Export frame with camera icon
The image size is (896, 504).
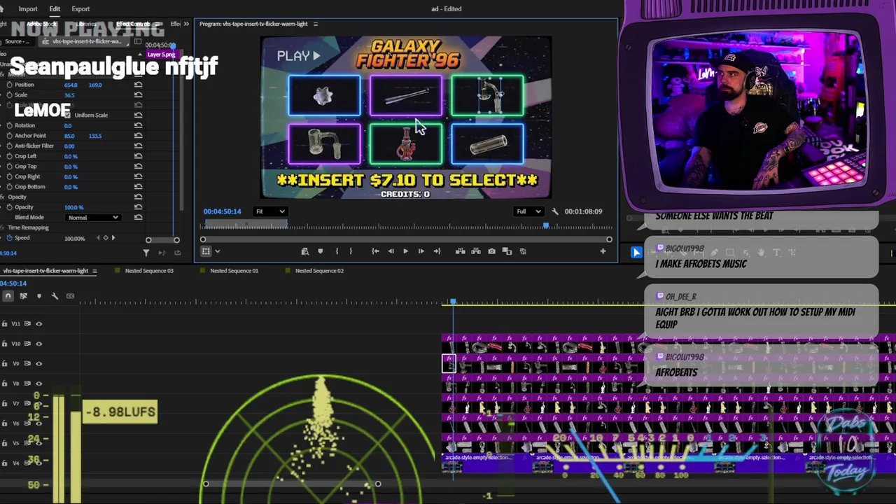491,251
